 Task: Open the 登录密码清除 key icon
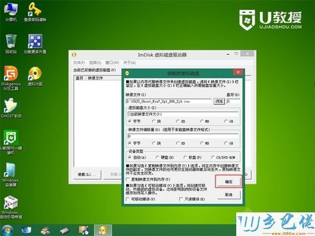[35, 12]
